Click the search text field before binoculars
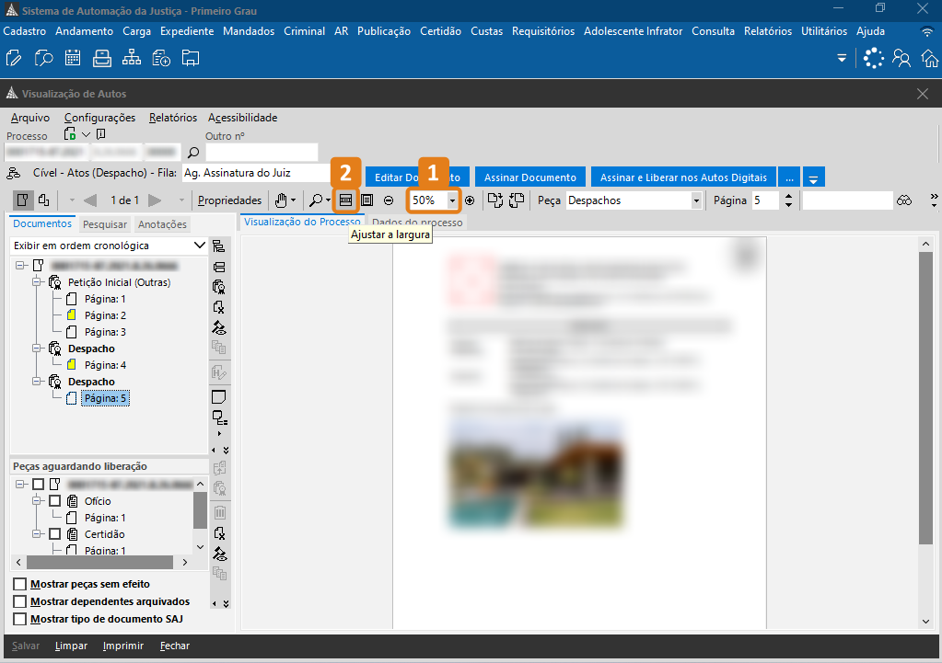This screenshot has width=942, height=663. [x=847, y=200]
